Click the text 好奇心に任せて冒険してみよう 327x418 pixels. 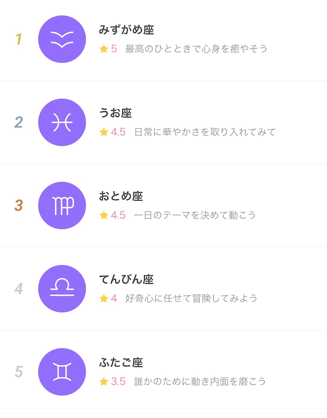tap(192, 299)
